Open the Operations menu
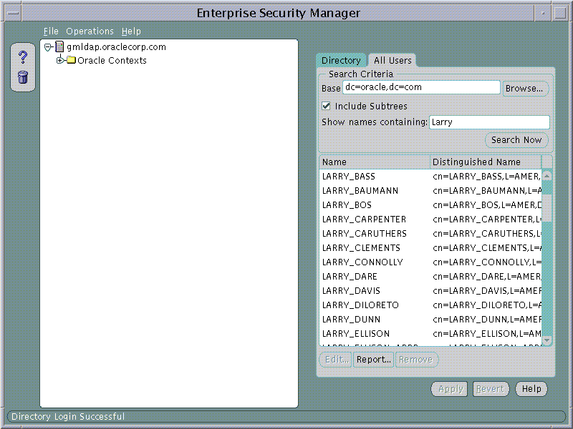Screen dimensions: 573x429 [x=90, y=31]
